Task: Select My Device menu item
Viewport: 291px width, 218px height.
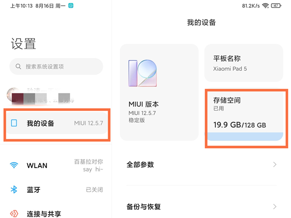Action: (57, 124)
